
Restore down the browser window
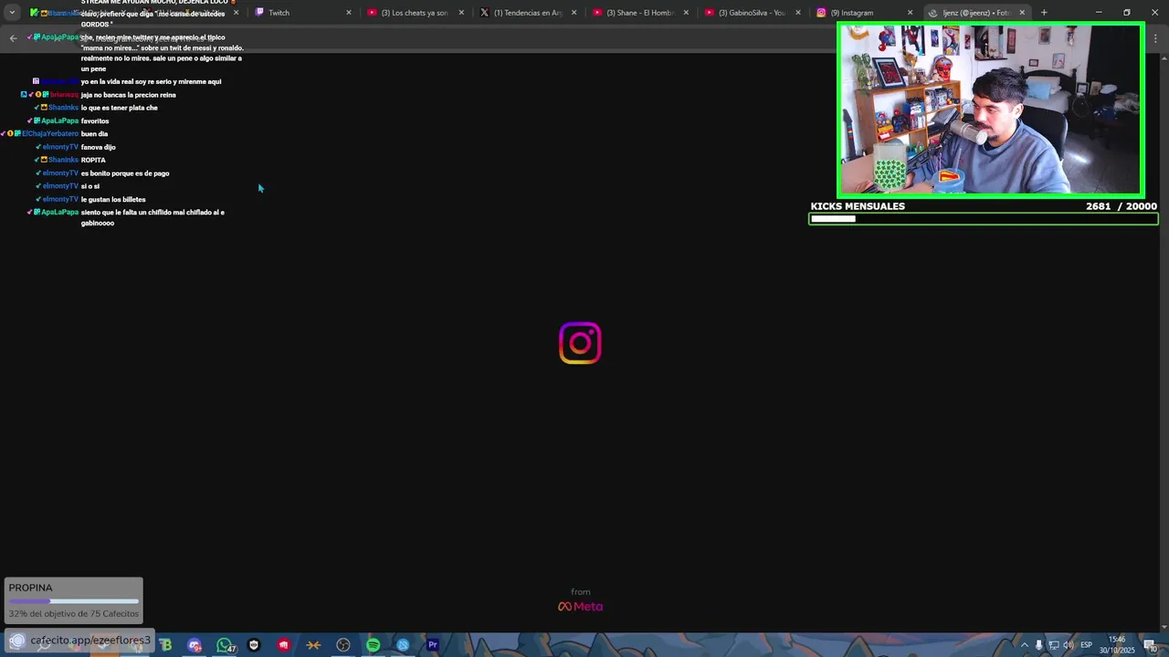pyautogui.click(x=1126, y=13)
